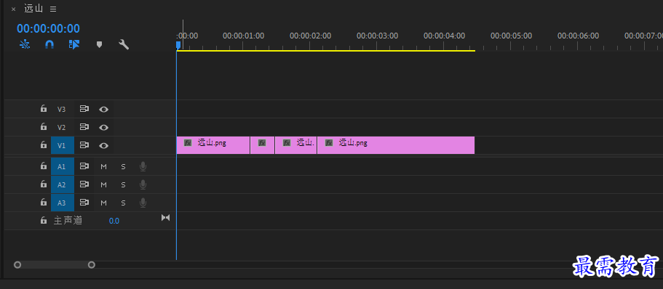
Task: Select the longest 远山.png clip
Action: click(396, 145)
